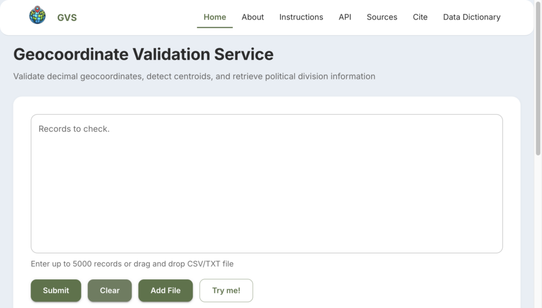Navigate to the API page
Viewport: 542px width, 308px height.
[x=345, y=17]
